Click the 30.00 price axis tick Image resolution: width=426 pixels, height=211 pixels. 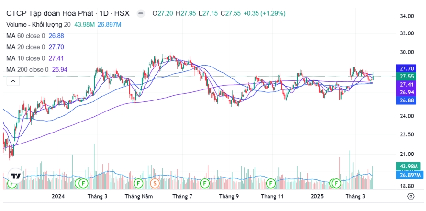pyautogui.click(x=406, y=52)
